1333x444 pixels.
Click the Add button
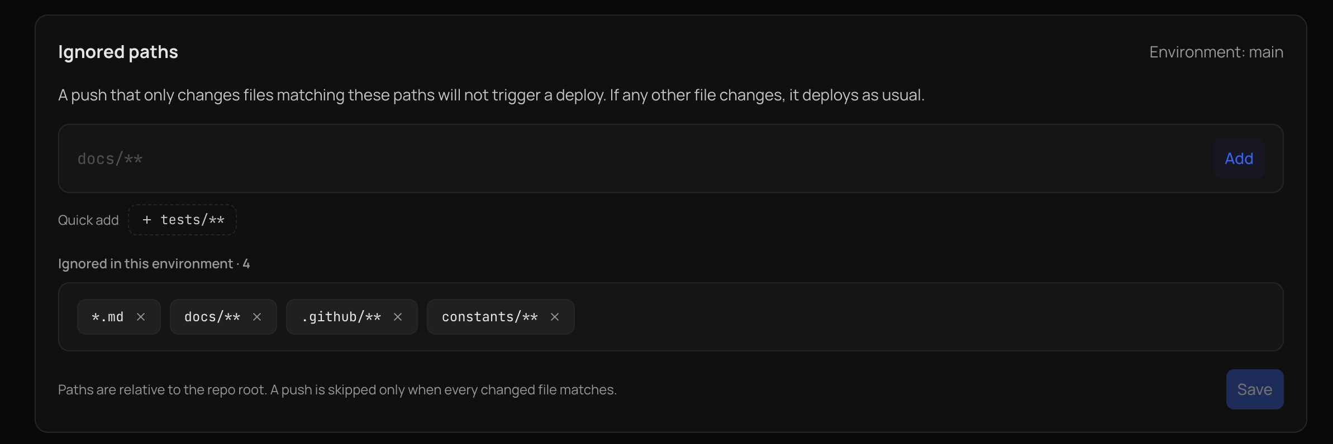1239,158
